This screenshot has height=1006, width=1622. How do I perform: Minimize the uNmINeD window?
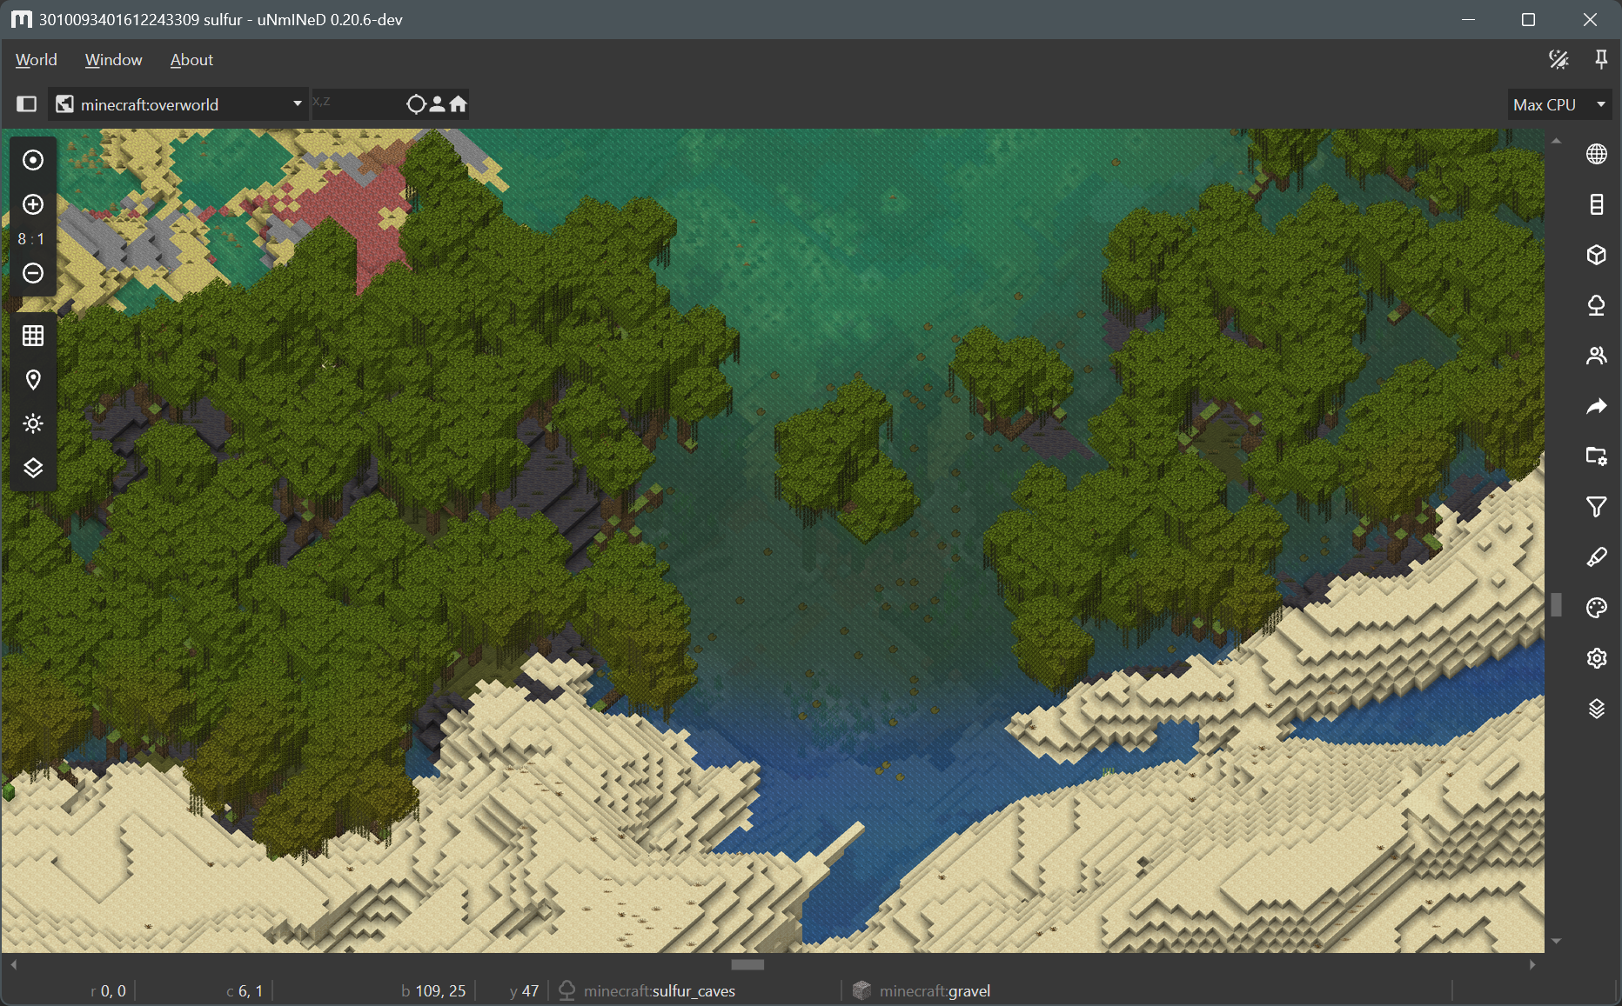(x=1468, y=19)
